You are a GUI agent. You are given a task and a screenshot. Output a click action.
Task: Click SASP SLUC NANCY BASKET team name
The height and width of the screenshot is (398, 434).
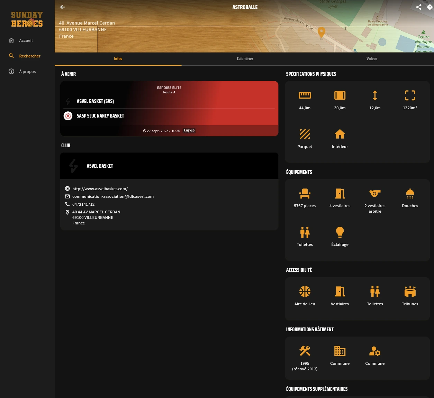[x=100, y=116]
